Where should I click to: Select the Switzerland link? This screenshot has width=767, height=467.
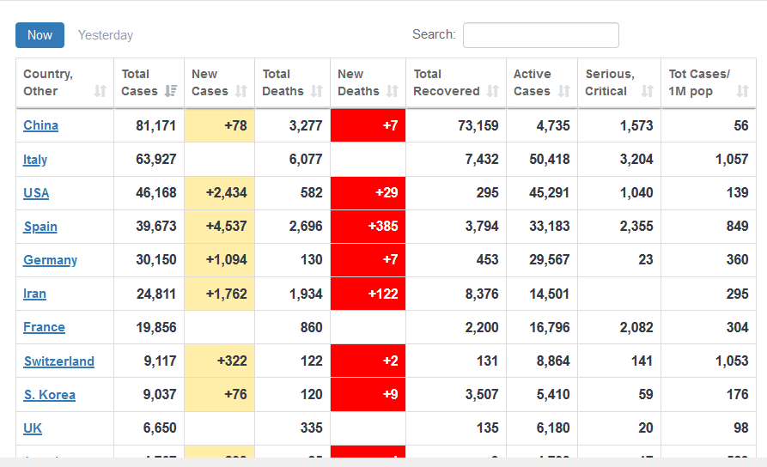coord(58,361)
